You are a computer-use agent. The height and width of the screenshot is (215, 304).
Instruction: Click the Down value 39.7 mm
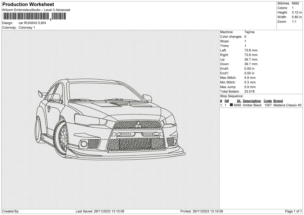coord(251,64)
